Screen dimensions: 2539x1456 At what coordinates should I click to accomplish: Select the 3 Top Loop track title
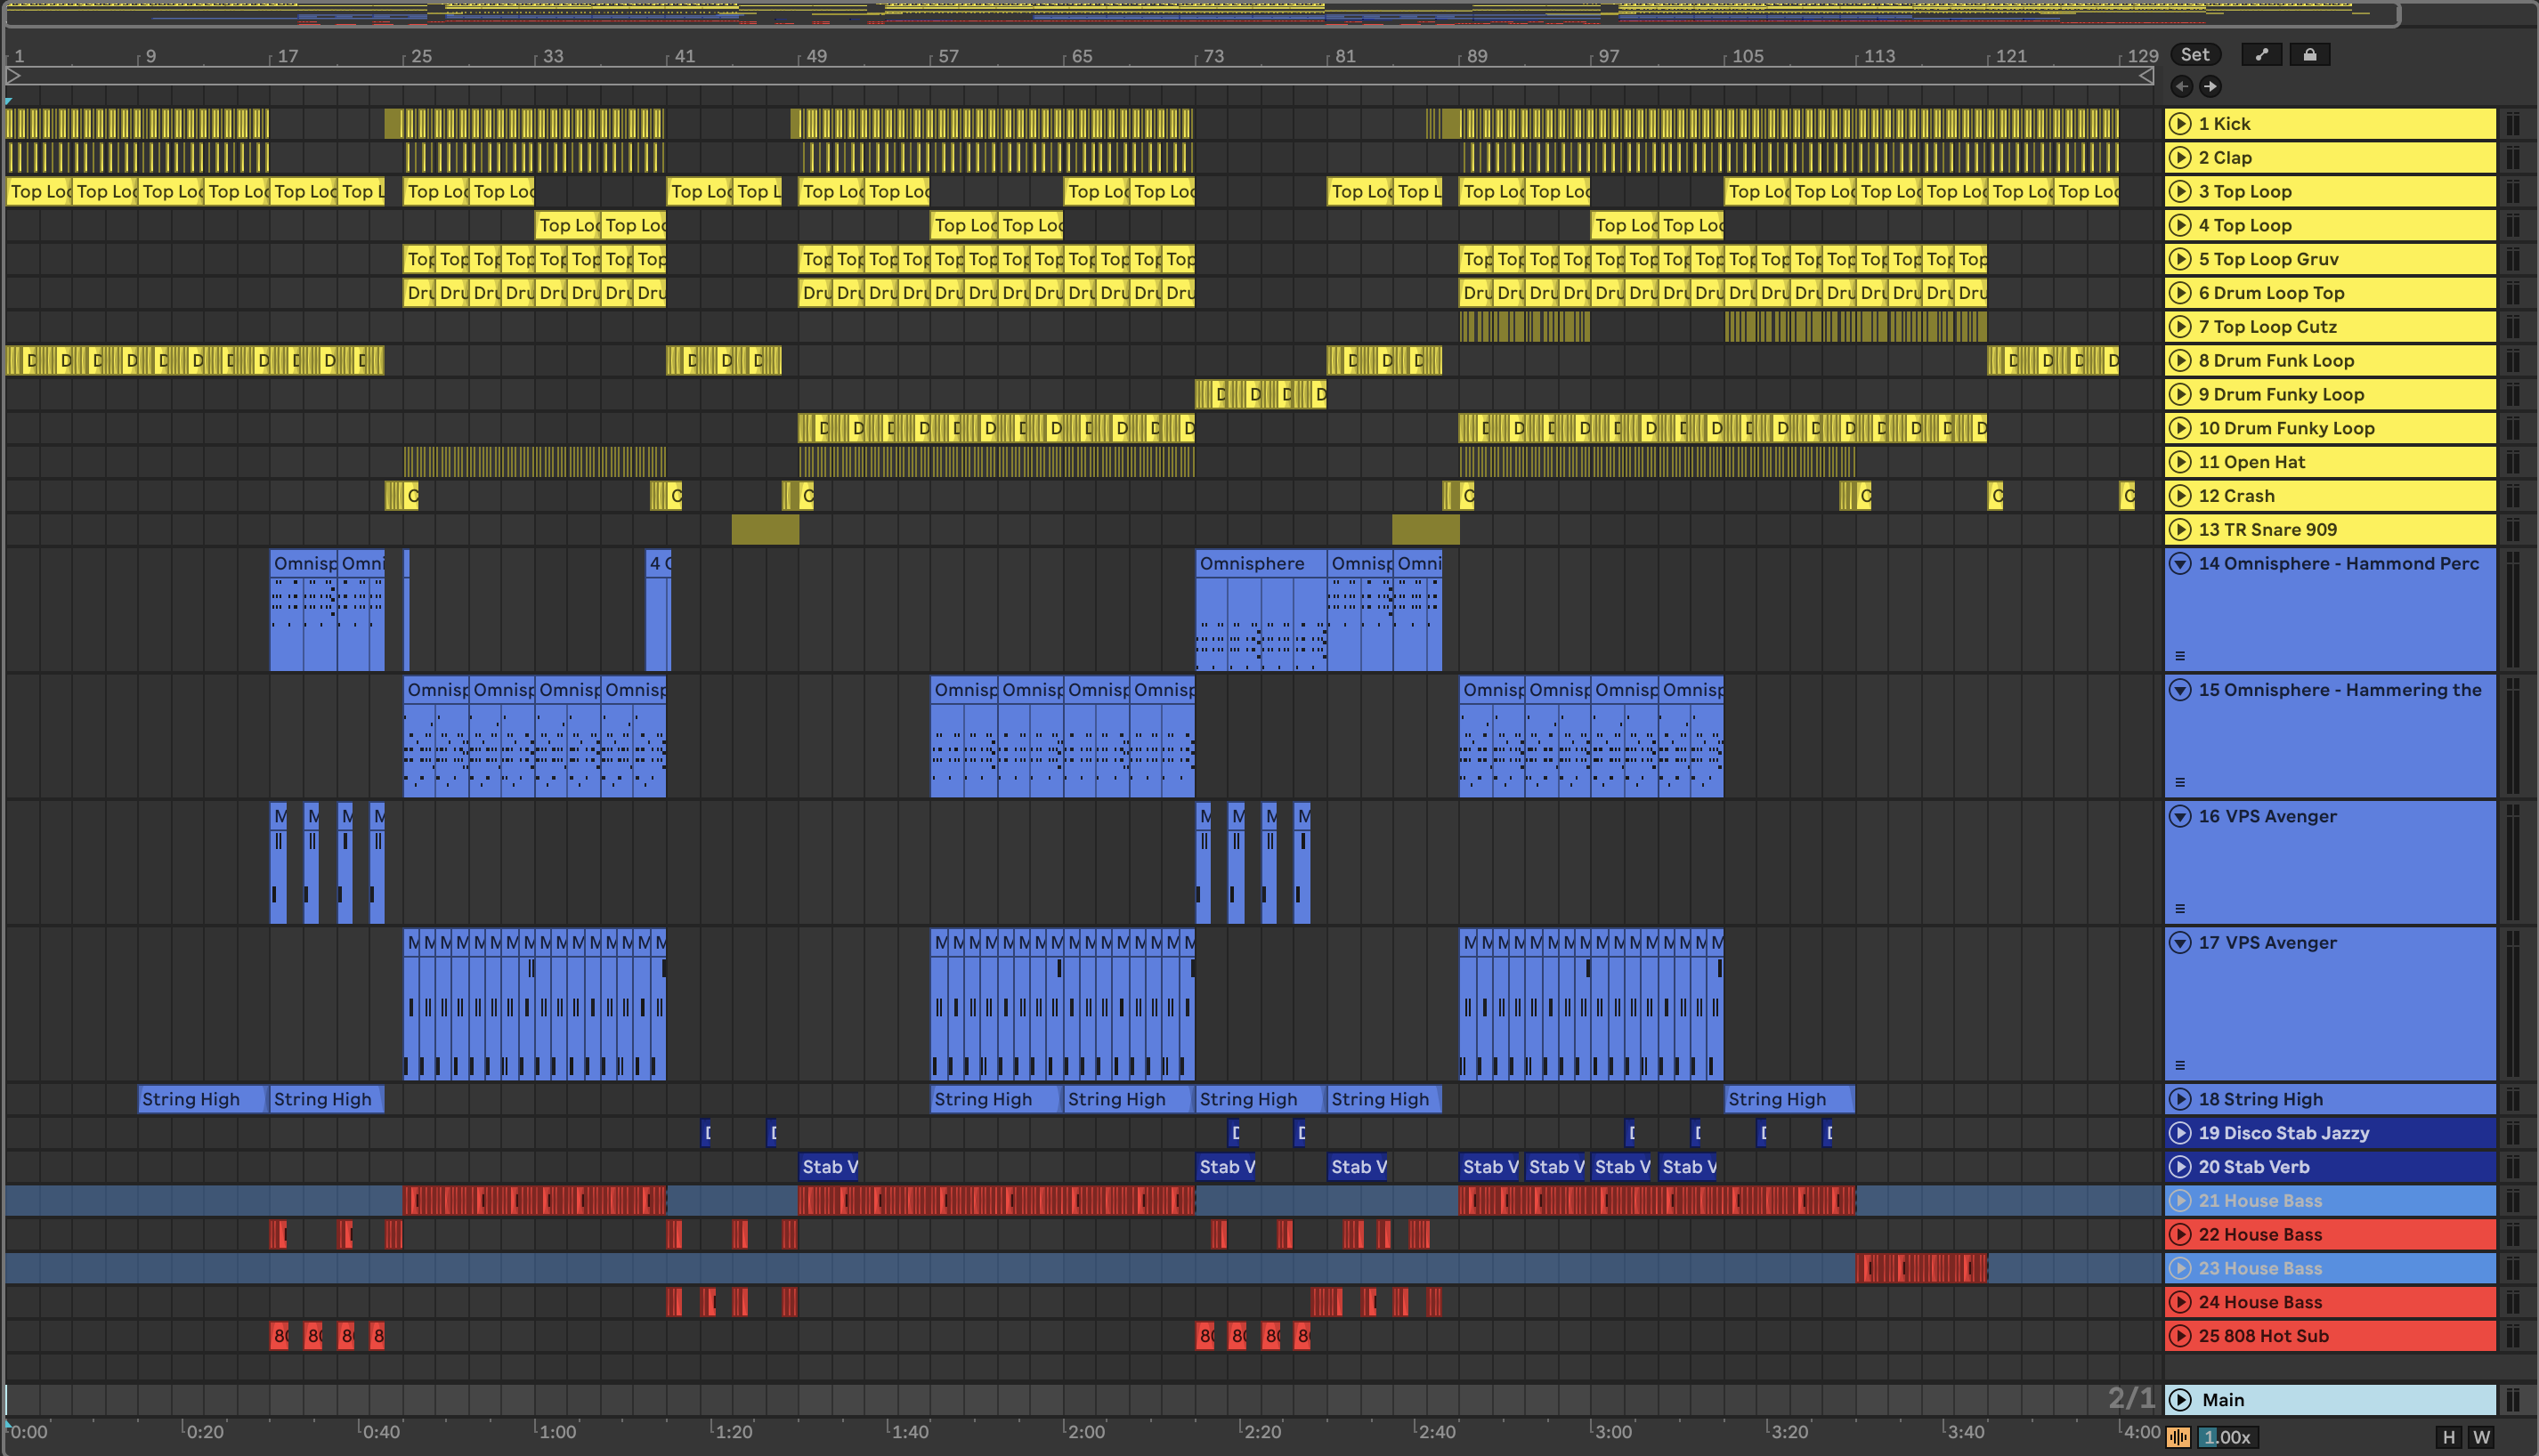(2244, 192)
